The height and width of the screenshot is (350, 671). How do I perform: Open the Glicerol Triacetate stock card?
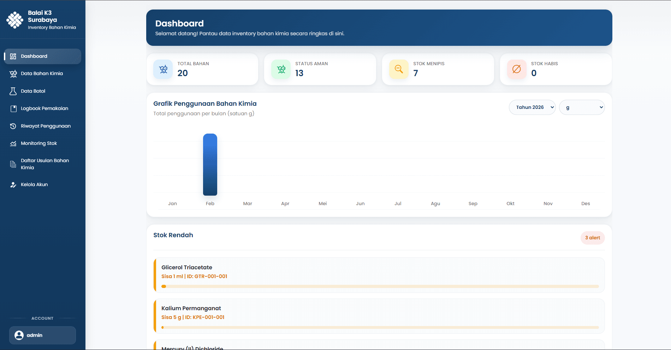379,275
